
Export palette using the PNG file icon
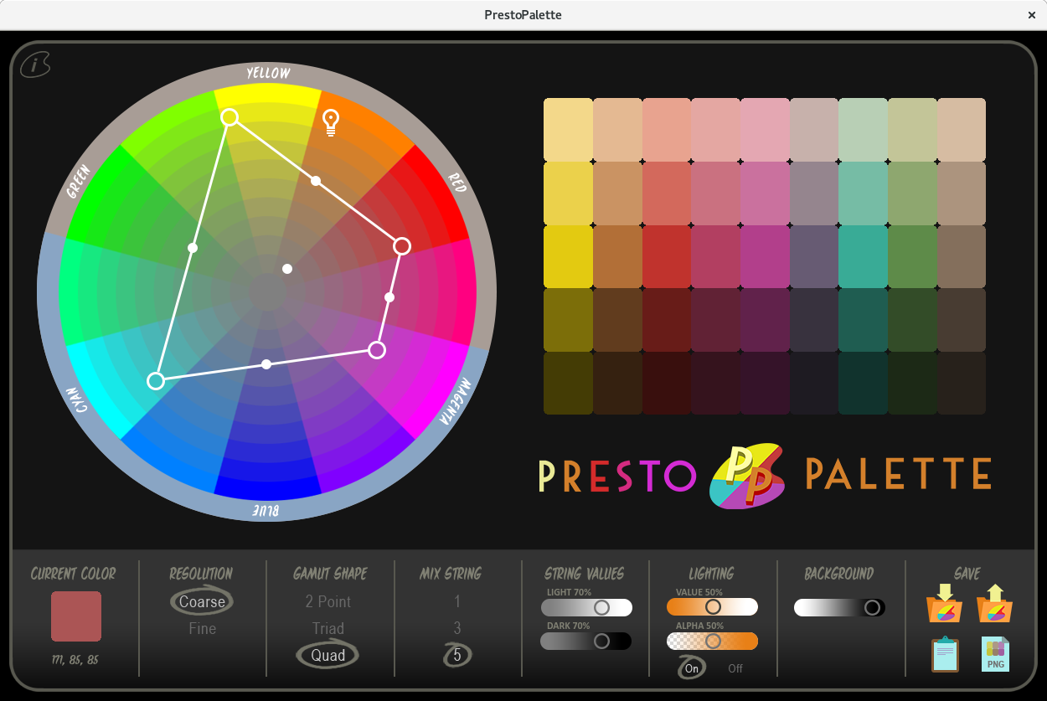(x=995, y=654)
